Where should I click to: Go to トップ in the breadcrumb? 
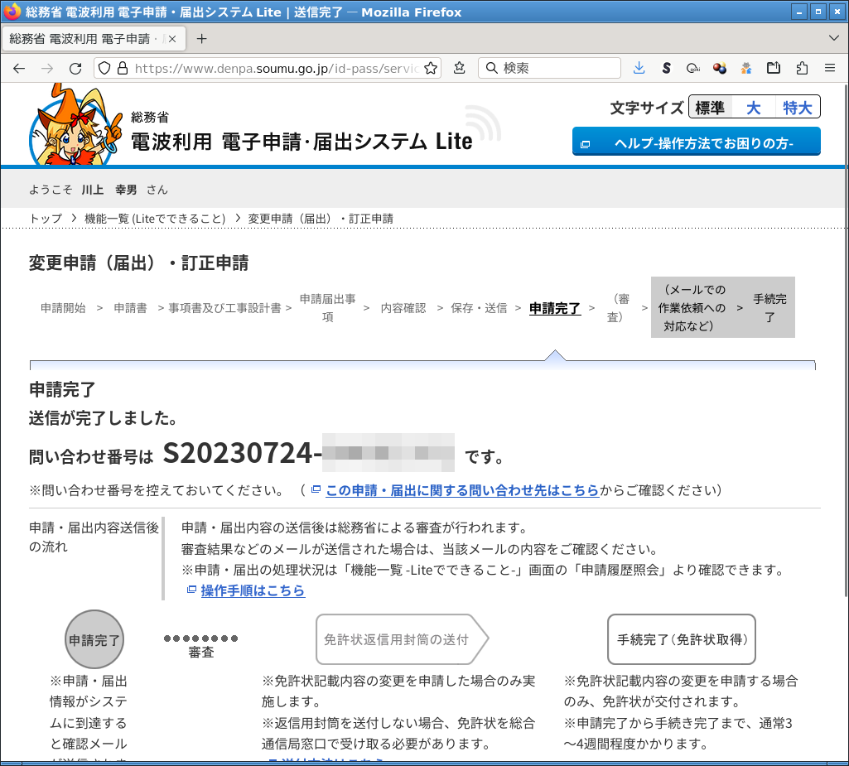[x=46, y=219]
